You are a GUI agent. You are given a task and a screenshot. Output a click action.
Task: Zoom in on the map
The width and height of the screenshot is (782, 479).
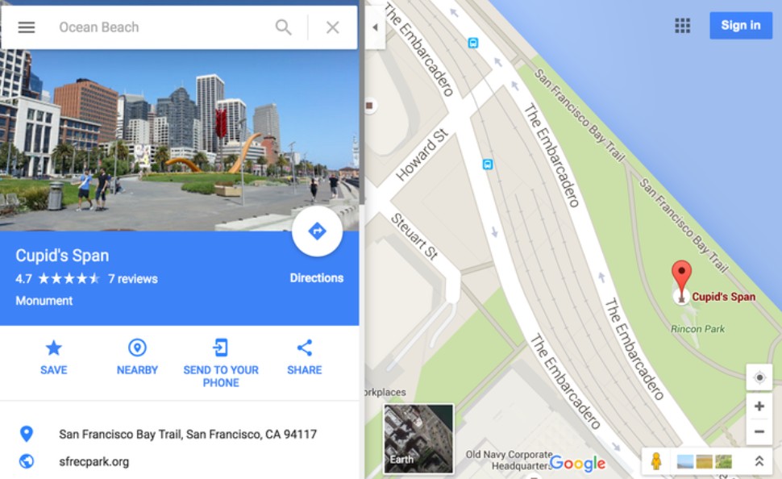click(759, 406)
